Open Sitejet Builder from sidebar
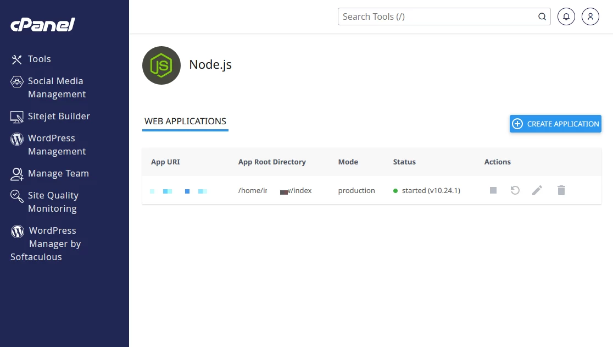The height and width of the screenshot is (347, 613). point(59,116)
